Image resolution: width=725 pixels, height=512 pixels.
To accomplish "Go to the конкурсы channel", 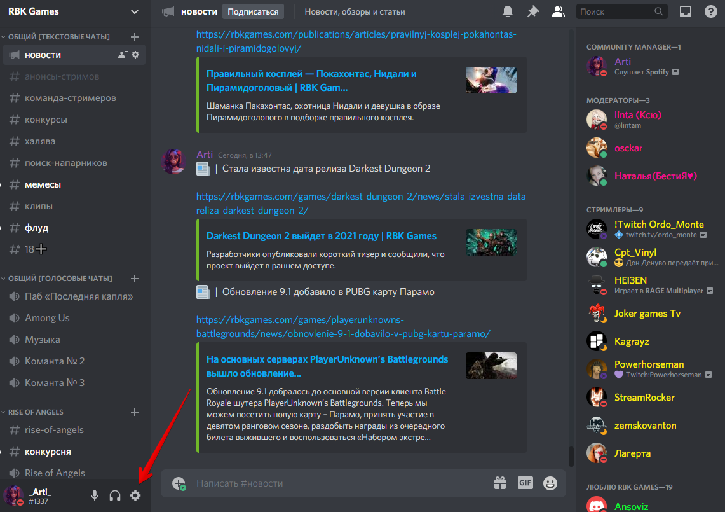I will [74, 120].
